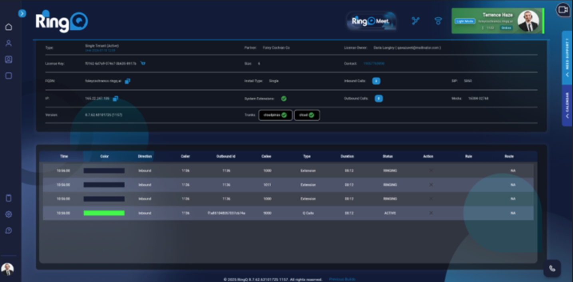The image size is (573, 282).
Task: Click the video camera icon in top-right corner
Action: 563,10
